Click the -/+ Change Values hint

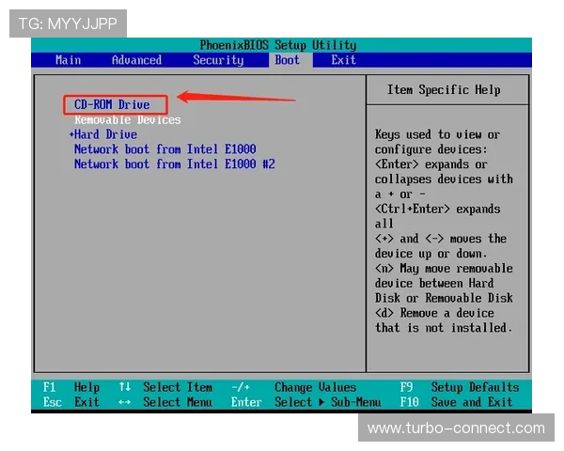294,387
